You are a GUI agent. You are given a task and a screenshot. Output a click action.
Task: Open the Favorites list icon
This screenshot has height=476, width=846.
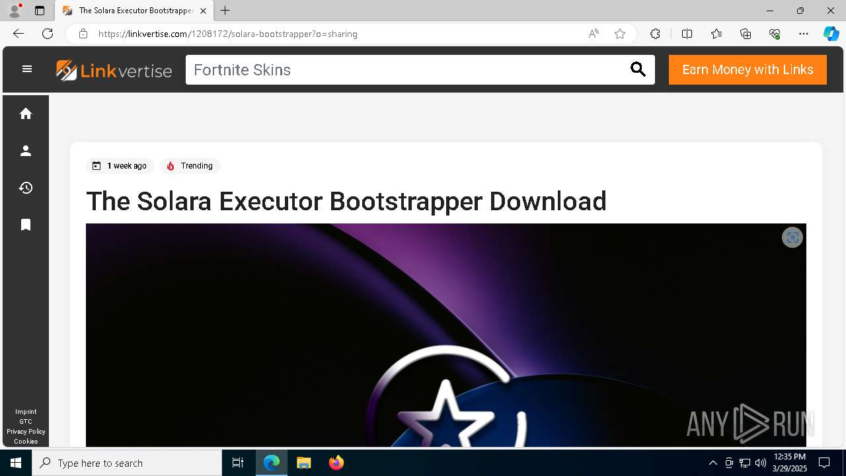(716, 34)
